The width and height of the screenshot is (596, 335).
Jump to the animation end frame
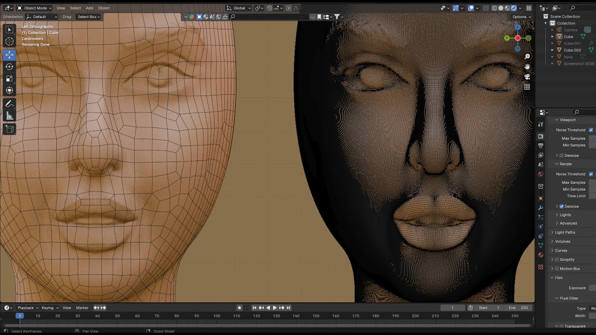click(288, 308)
